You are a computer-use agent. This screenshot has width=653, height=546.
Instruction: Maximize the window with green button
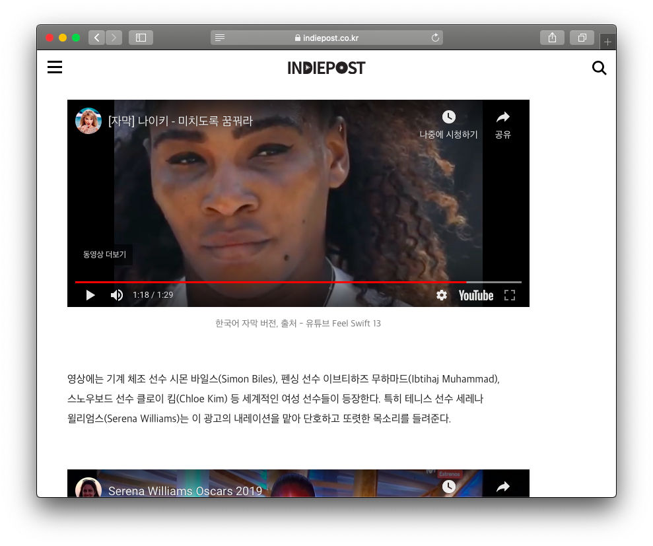(76, 38)
